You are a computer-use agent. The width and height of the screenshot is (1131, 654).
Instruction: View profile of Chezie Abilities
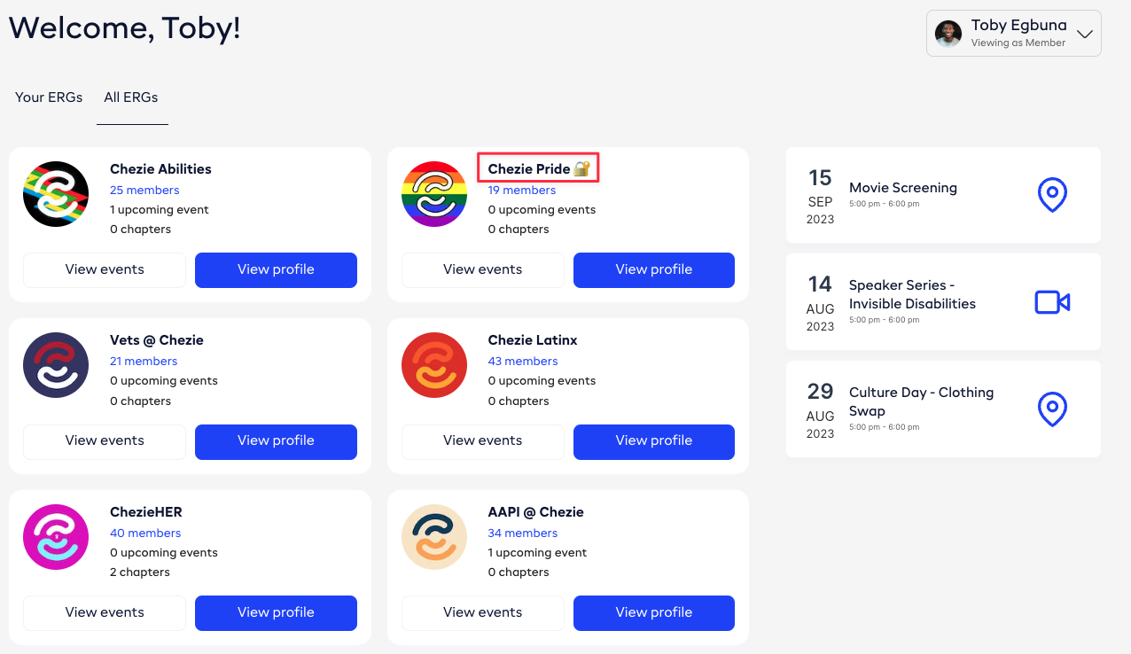(276, 269)
